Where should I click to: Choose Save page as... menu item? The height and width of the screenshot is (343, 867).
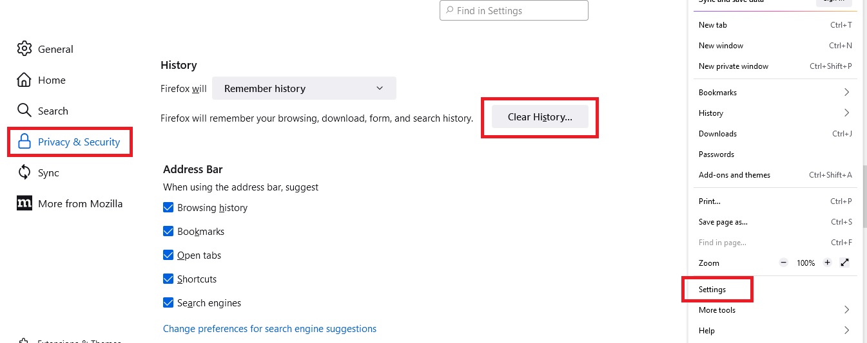775,222
